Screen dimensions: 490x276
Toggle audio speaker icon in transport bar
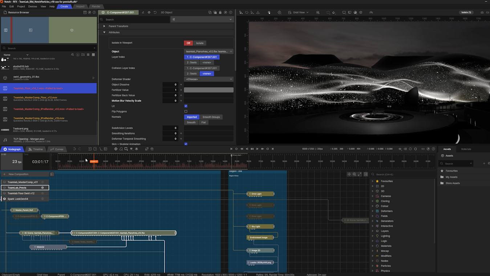pos(405,149)
